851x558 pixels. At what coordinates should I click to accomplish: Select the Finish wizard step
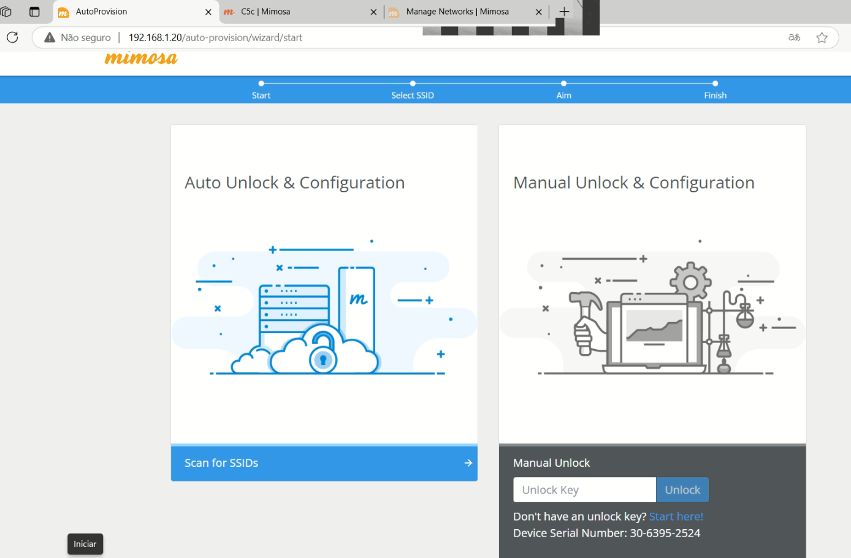[x=715, y=89]
